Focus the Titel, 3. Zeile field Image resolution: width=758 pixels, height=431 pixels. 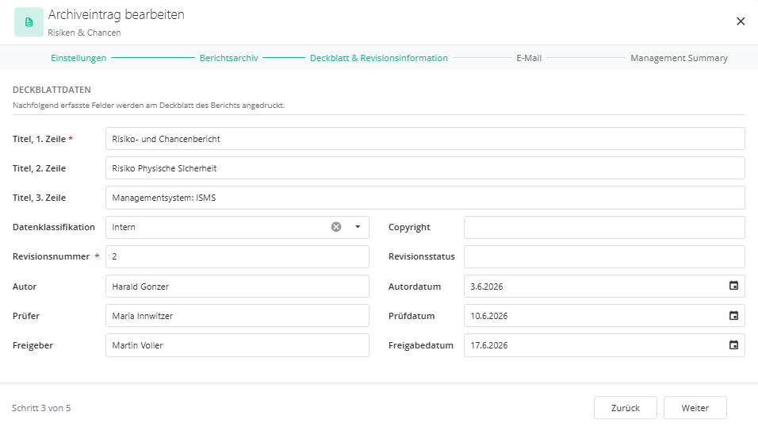pyautogui.click(x=425, y=198)
